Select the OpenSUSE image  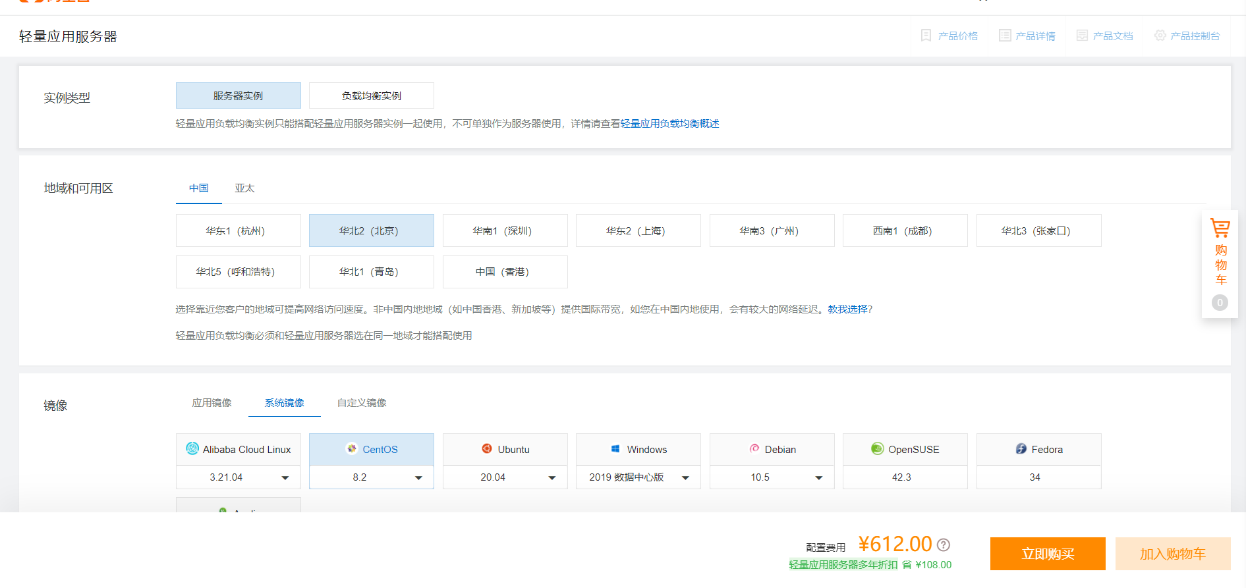tap(905, 449)
